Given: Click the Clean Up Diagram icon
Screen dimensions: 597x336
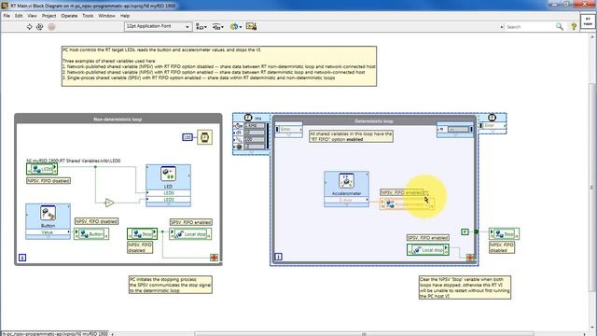Looking at the screenshot, I should click(251, 27).
